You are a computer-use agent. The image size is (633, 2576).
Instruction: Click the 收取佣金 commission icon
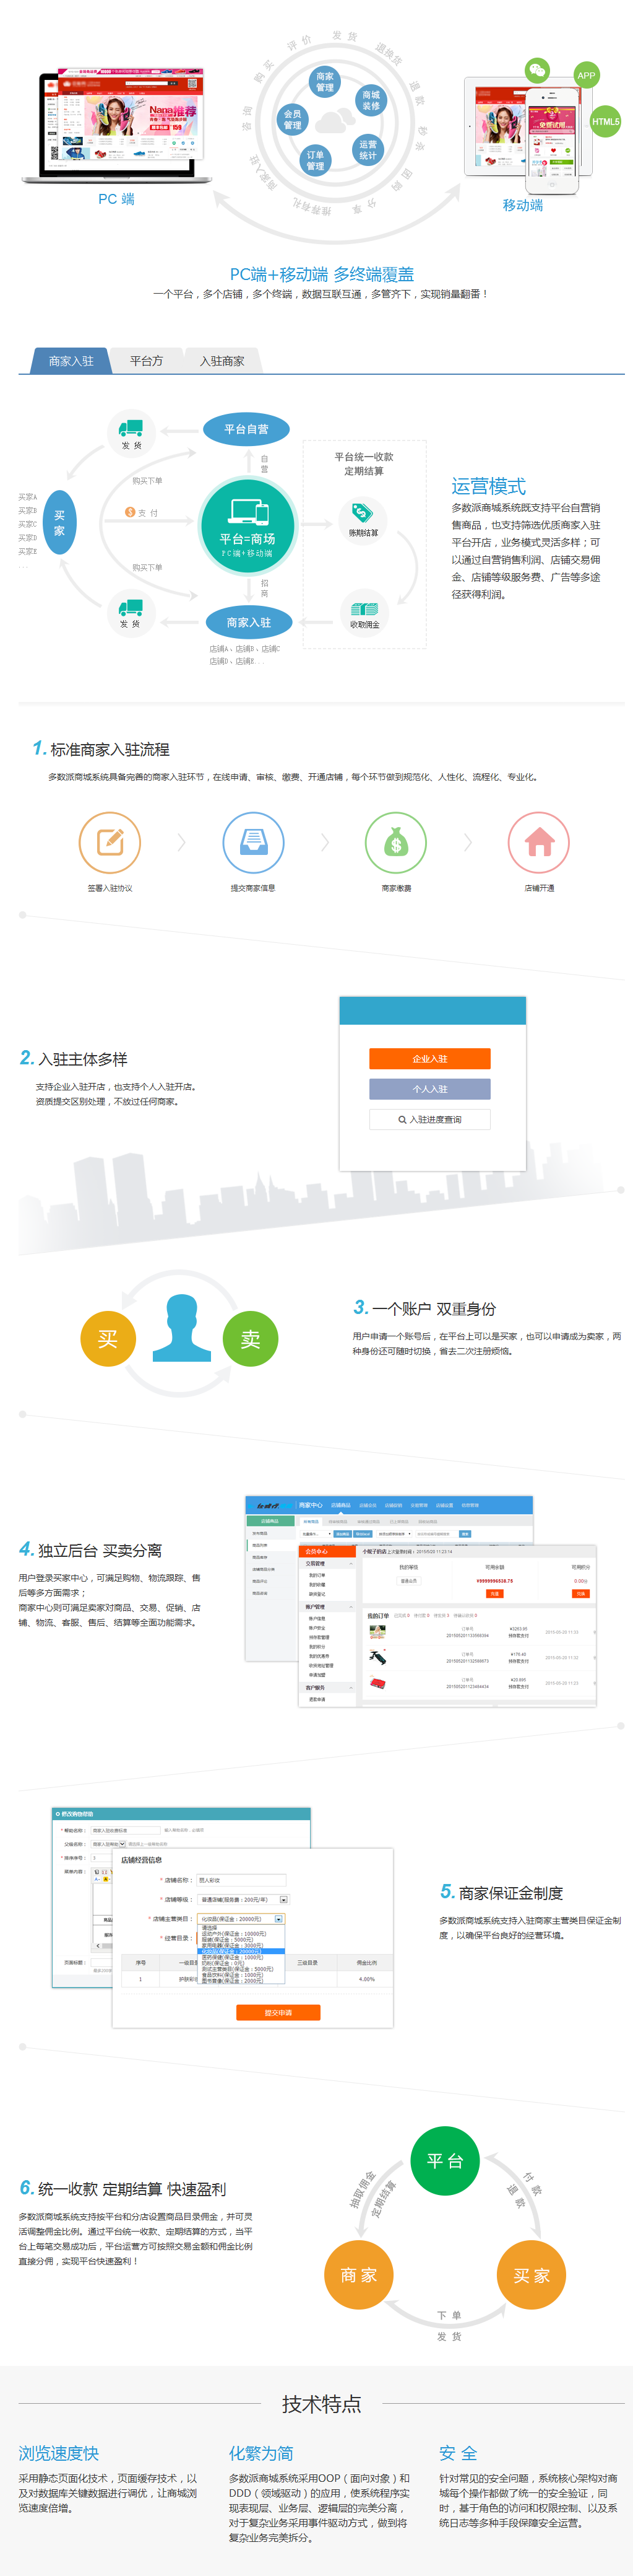(363, 609)
